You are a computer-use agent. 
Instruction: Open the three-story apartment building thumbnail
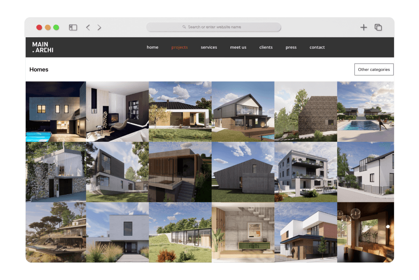click(x=305, y=172)
